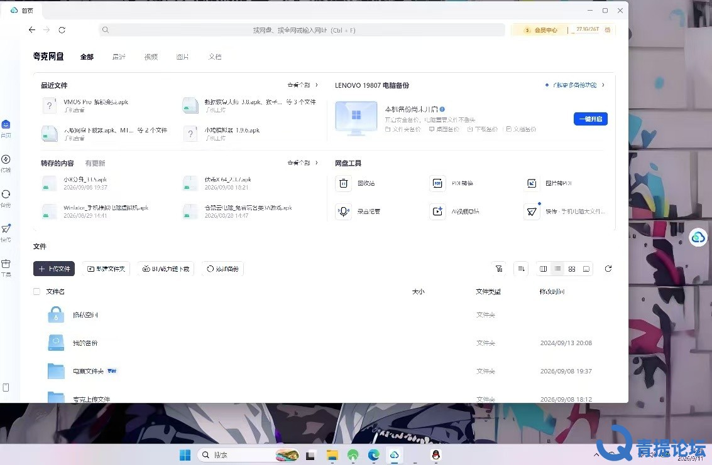Click the blue 一键开启 button
The image size is (712, 465).
(x=591, y=119)
